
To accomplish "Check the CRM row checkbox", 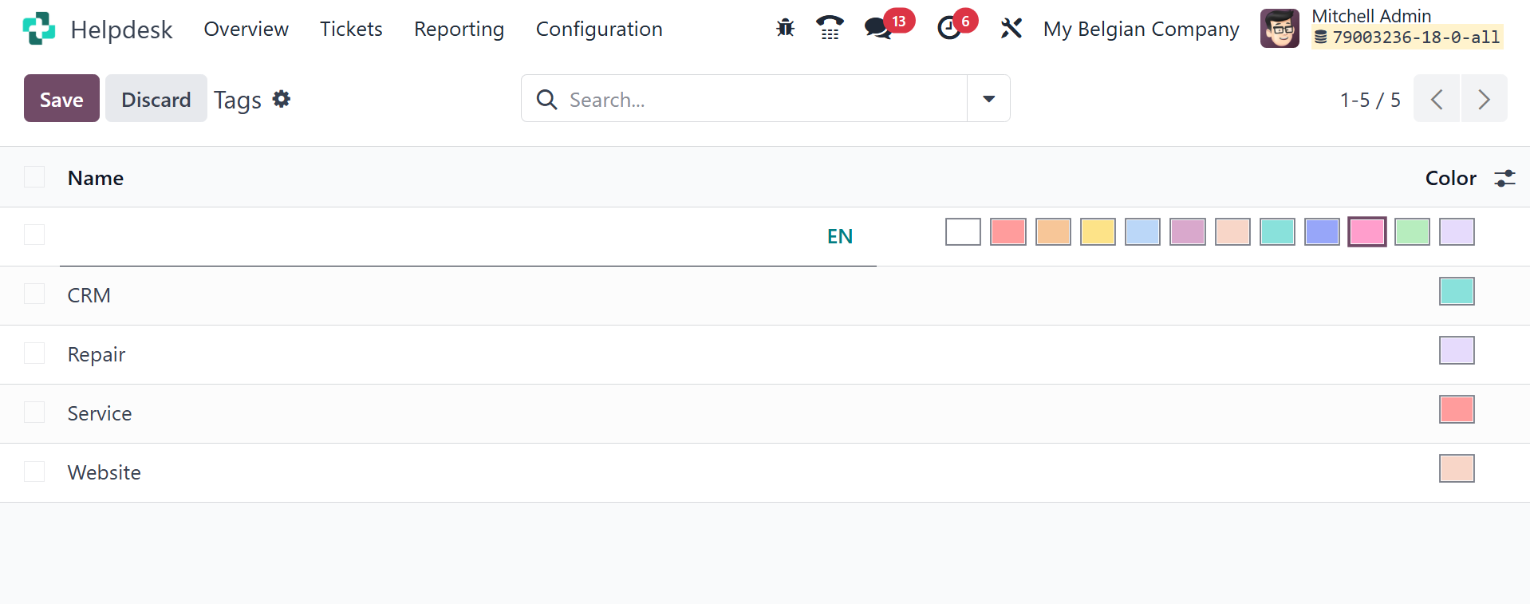I will point(34,294).
